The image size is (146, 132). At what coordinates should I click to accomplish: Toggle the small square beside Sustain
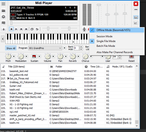coord(39,56)
